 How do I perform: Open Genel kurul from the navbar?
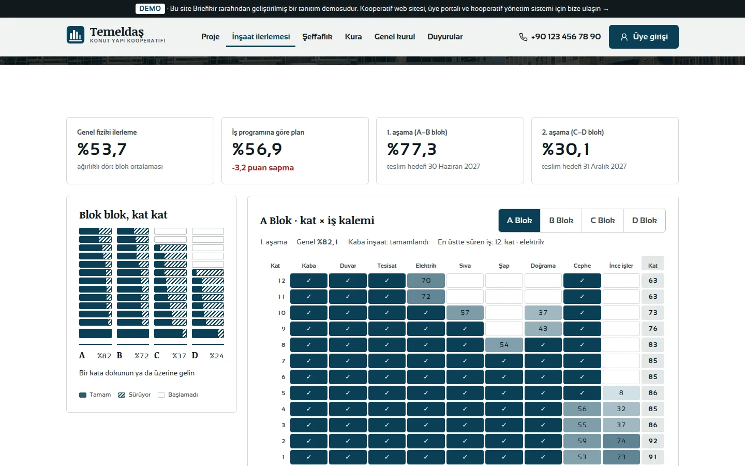(x=395, y=37)
